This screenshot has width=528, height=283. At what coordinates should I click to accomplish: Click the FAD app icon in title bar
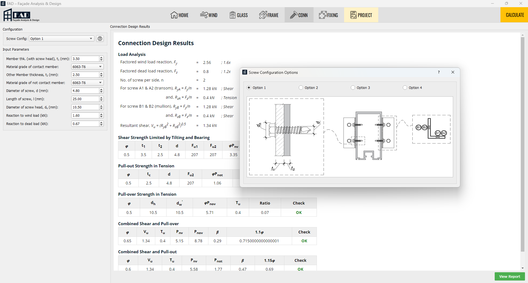(3, 4)
